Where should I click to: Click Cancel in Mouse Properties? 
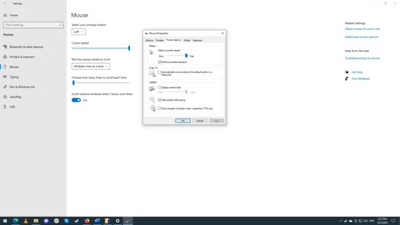coord(200,121)
